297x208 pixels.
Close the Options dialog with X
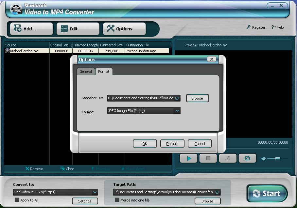212,59
